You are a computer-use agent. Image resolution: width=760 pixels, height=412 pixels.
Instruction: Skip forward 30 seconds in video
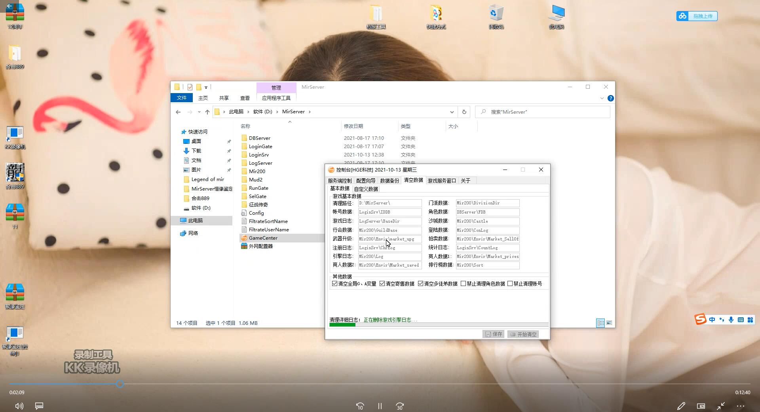click(x=400, y=406)
